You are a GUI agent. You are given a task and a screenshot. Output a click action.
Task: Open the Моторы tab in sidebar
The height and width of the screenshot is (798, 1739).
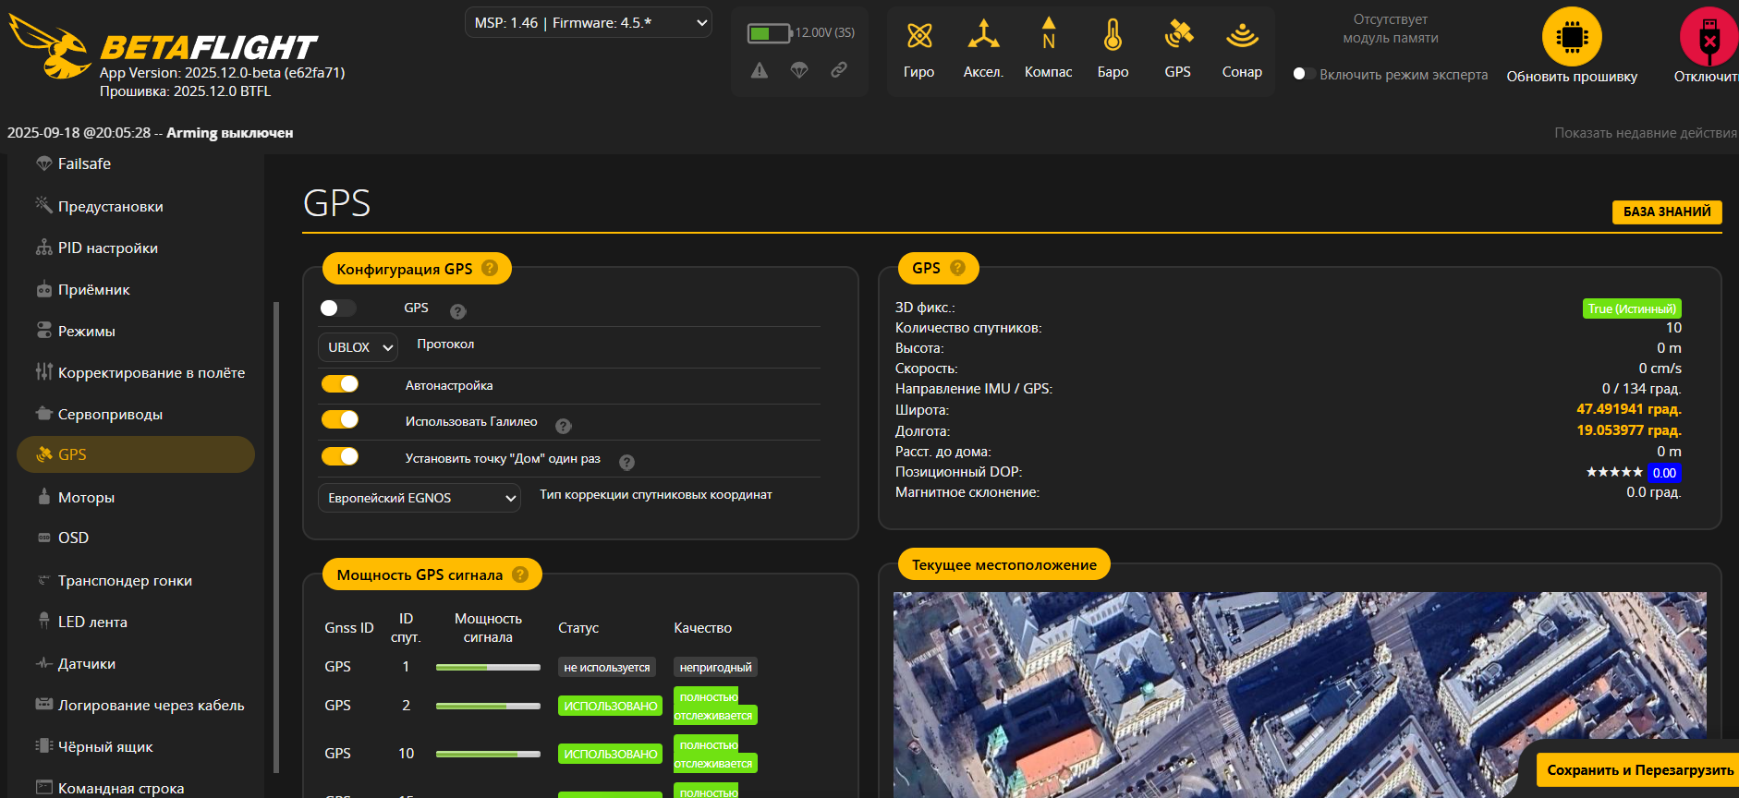(x=86, y=498)
